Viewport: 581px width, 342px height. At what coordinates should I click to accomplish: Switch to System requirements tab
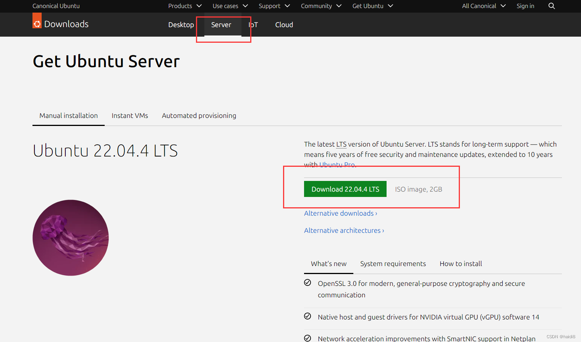393,264
